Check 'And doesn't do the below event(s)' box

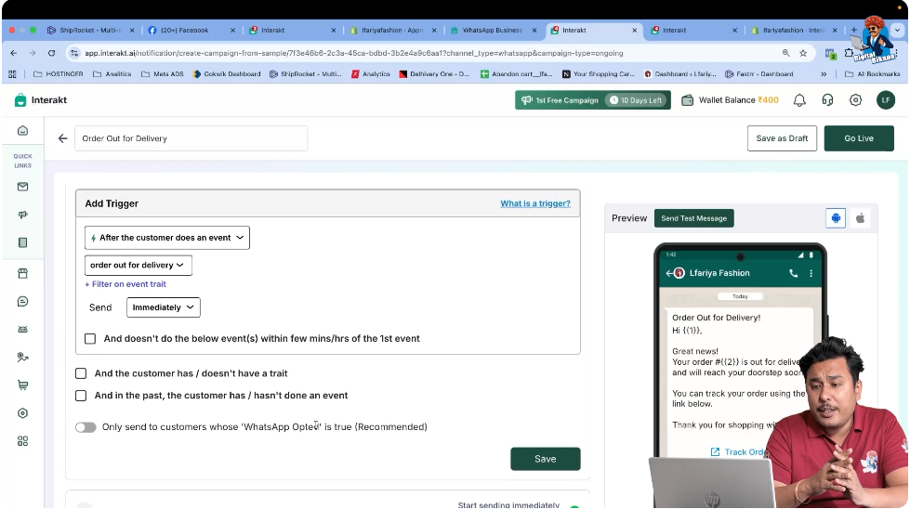pos(90,339)
